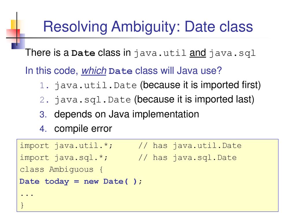Select the underlined word 'which'
This screenshot has height=222, width=296.
[94, 71]
